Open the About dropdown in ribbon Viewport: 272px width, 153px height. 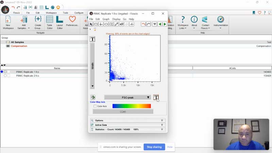coord(194,22)
